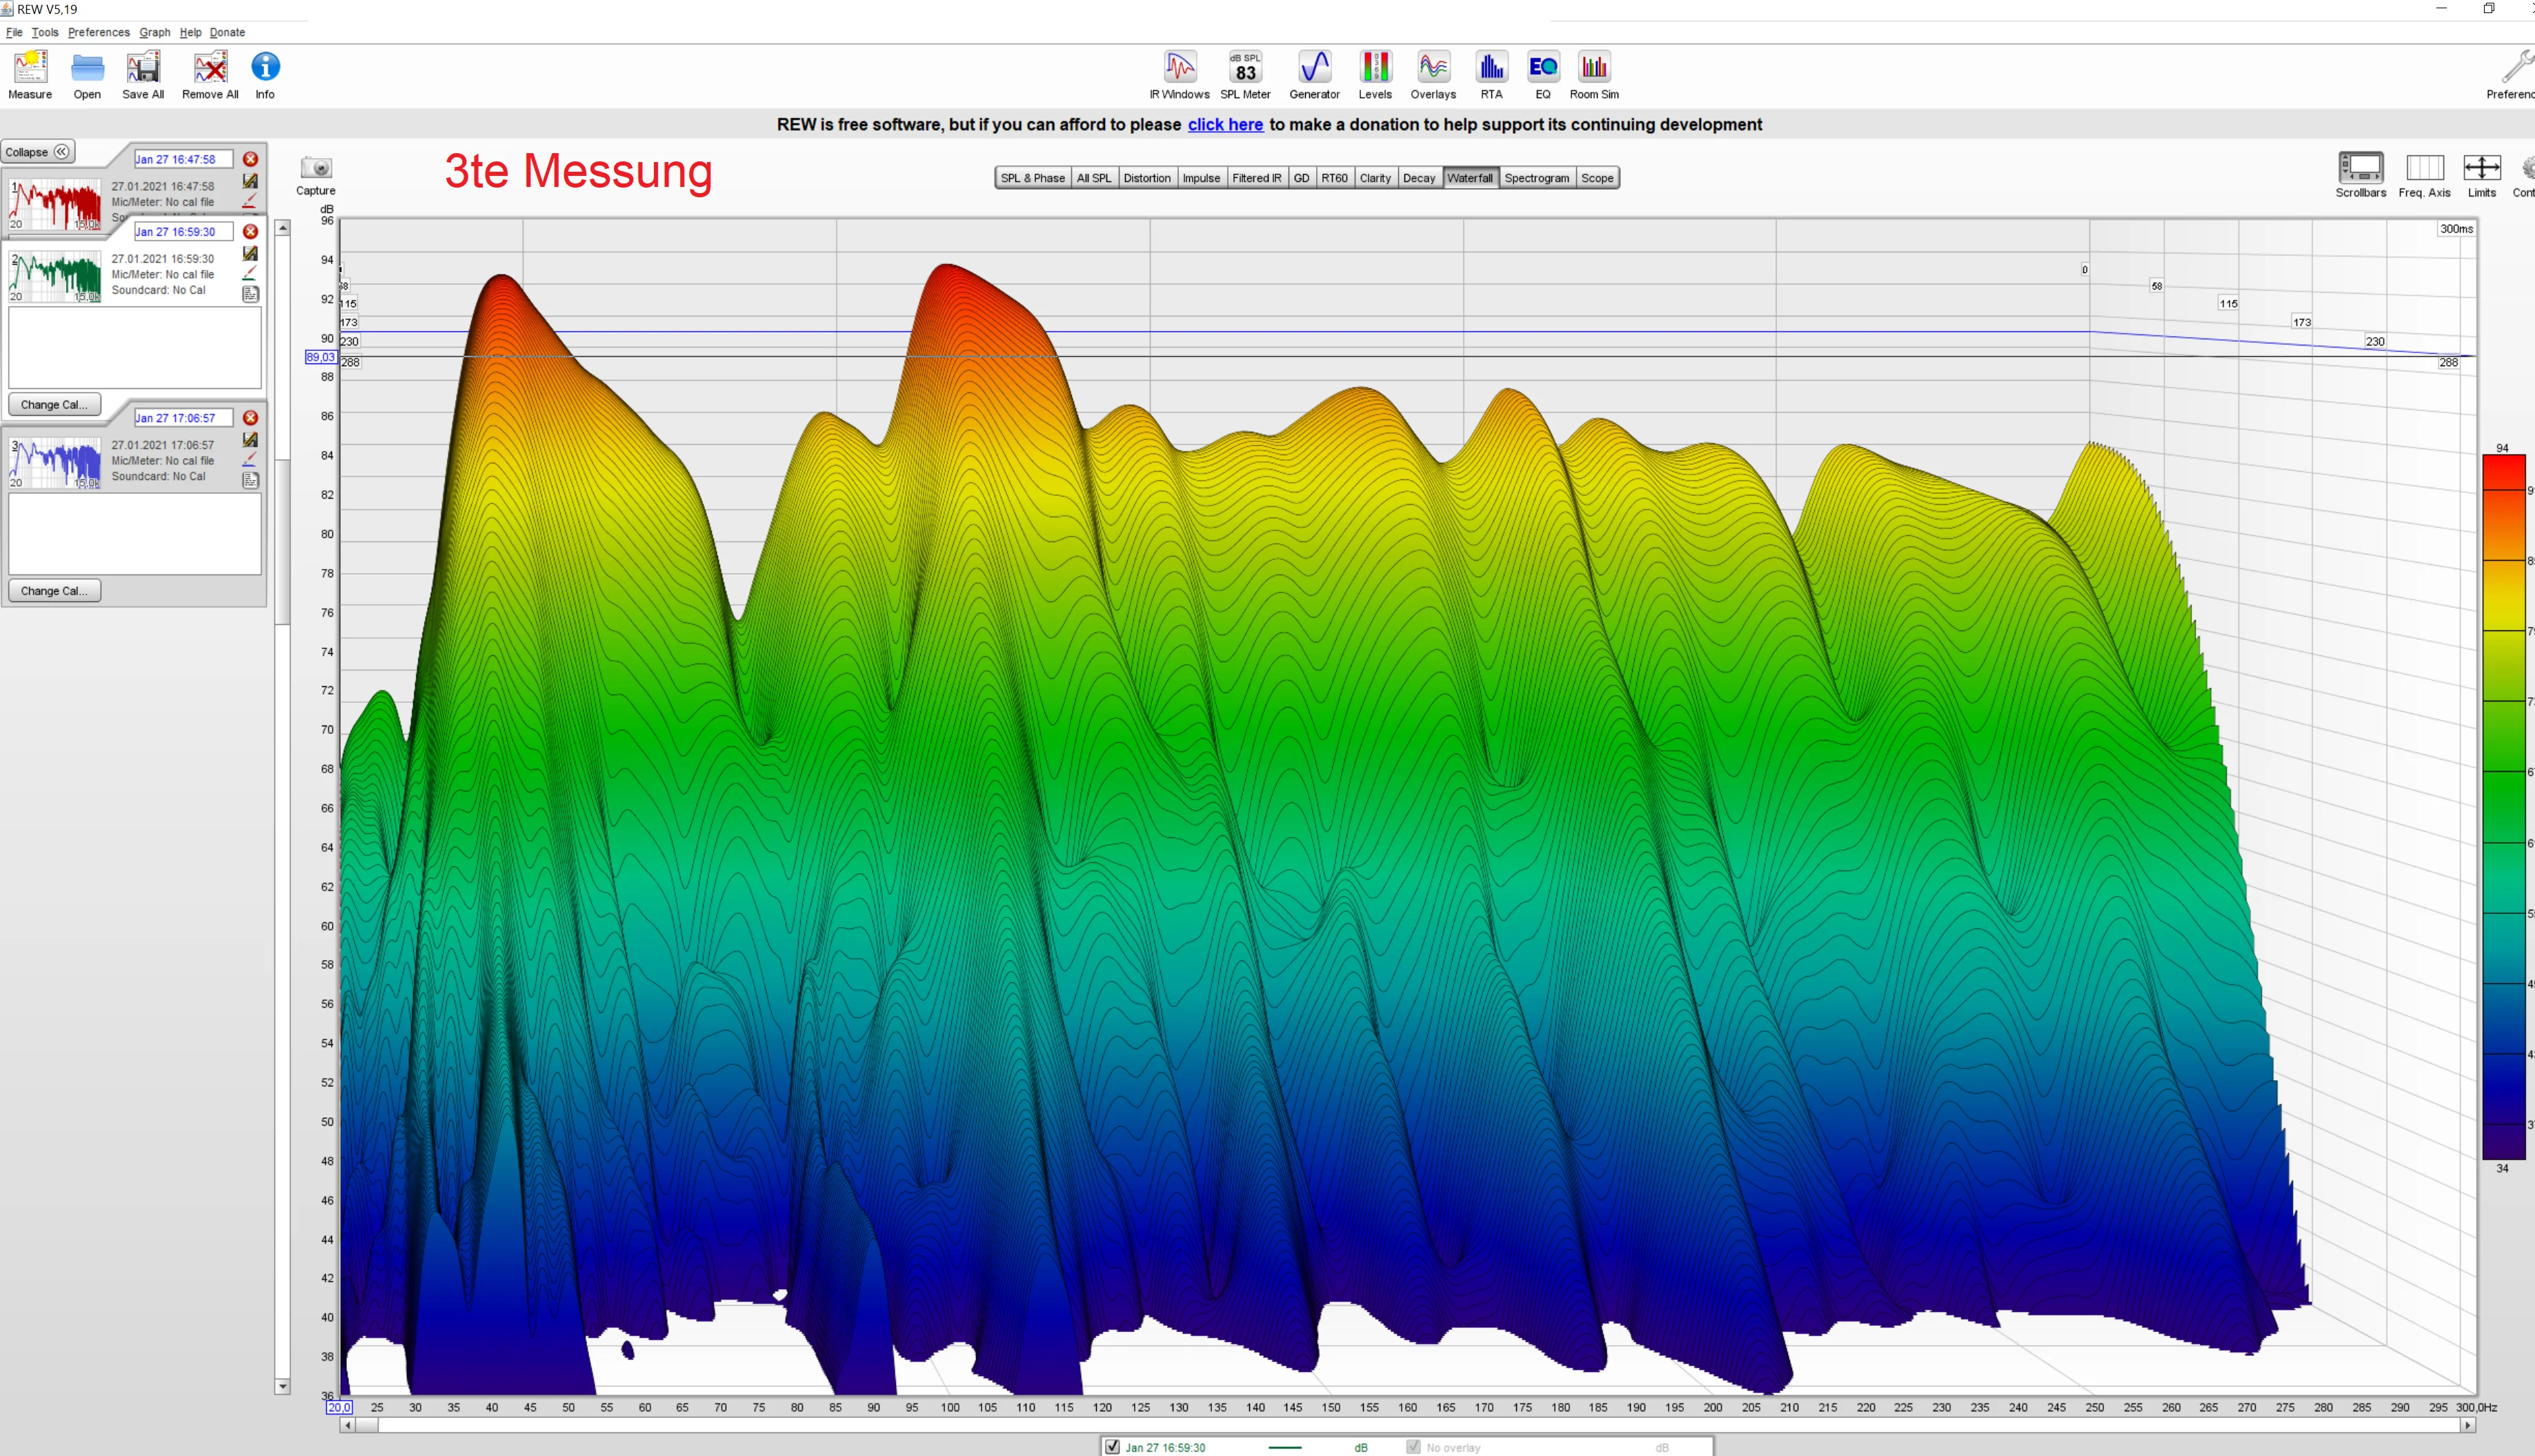Open the RTA window

click(x=1491, y=75)
